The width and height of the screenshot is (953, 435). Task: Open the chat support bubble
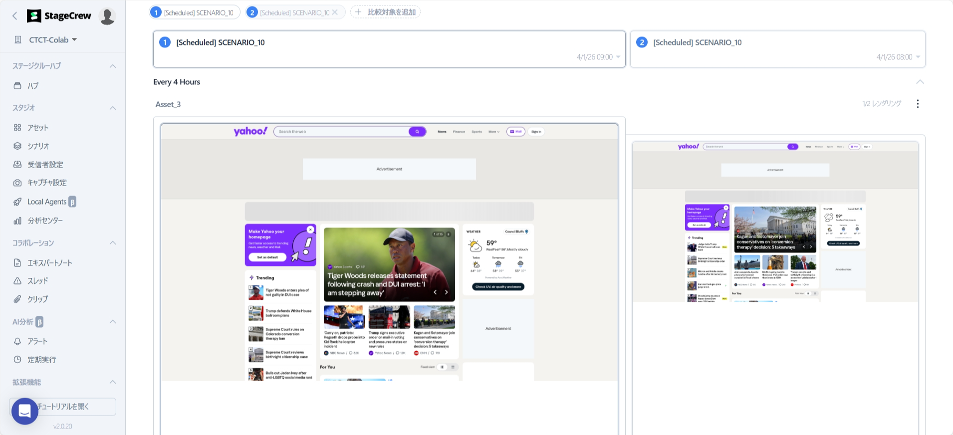click(25, 411)
